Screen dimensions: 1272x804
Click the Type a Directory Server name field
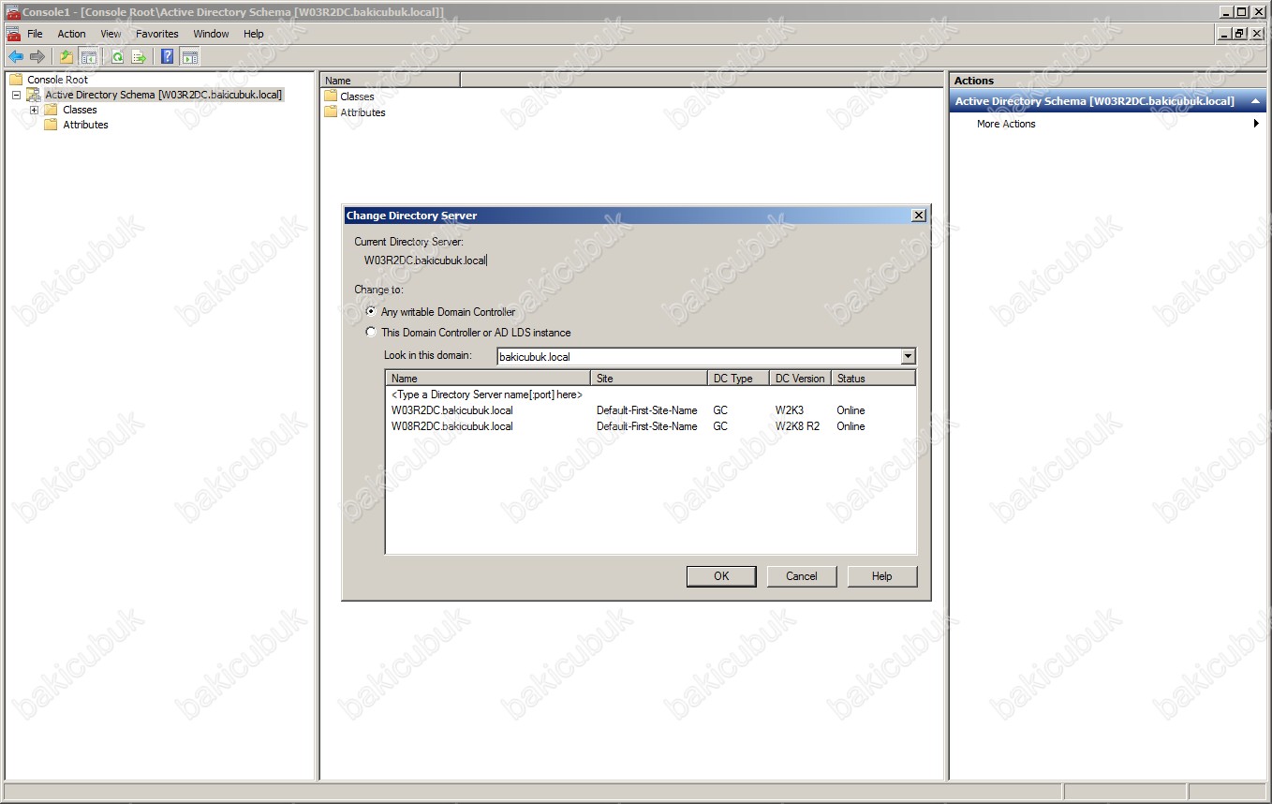pos(487,395)
